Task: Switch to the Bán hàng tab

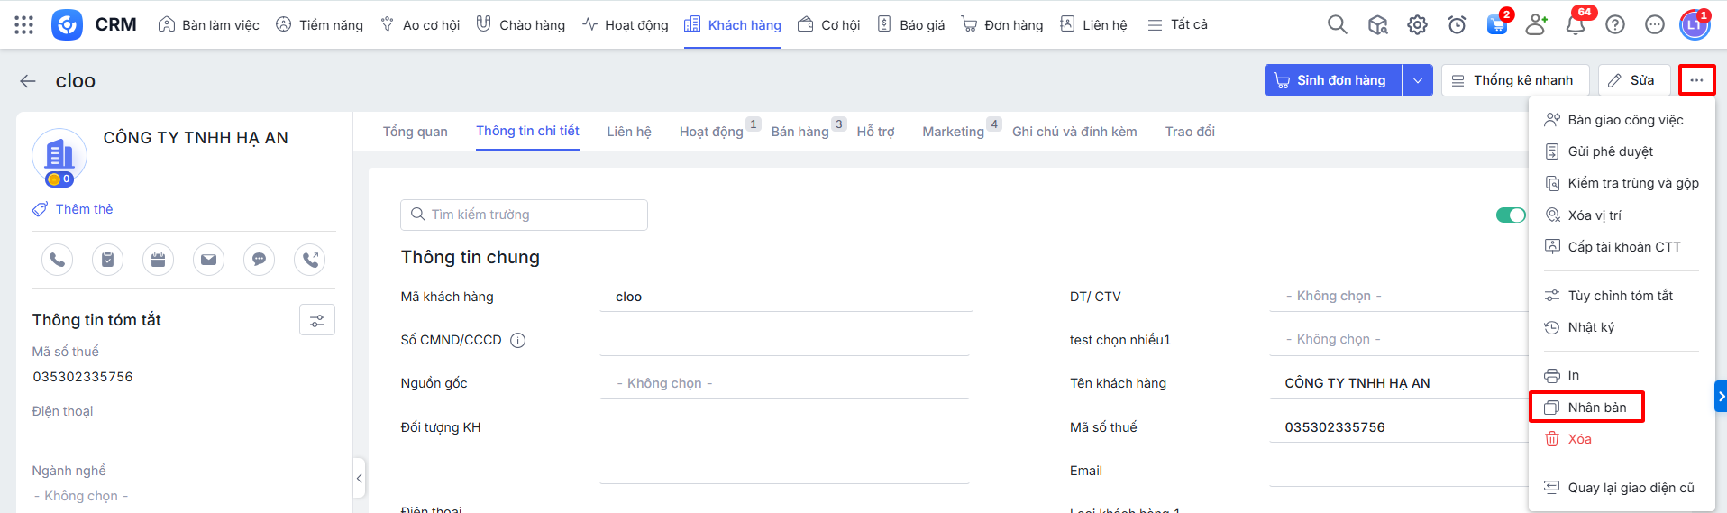Action: [x=800, y=132]
